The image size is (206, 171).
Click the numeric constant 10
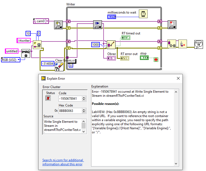click(28, 34)
